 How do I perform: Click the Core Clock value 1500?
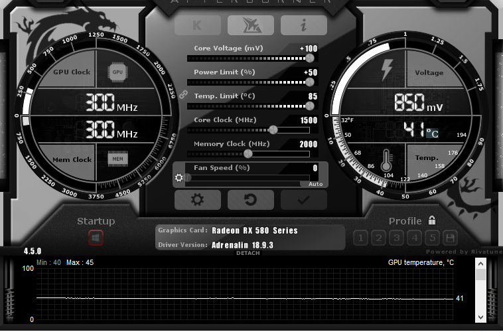[309, 120]
